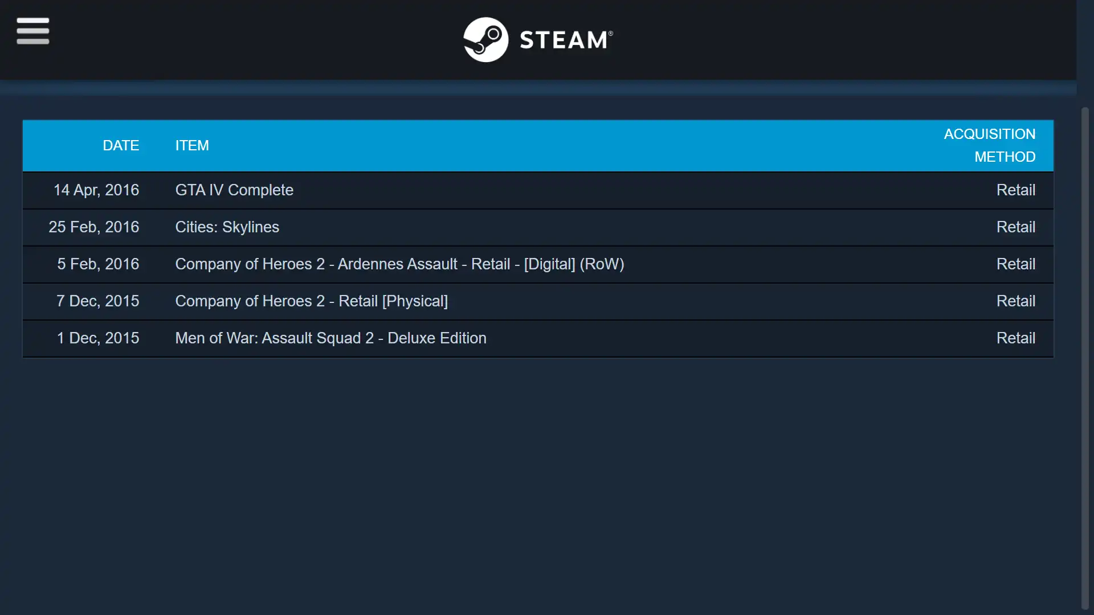Click the DATE column header
1094x615 pixels.
coord(121,146)
